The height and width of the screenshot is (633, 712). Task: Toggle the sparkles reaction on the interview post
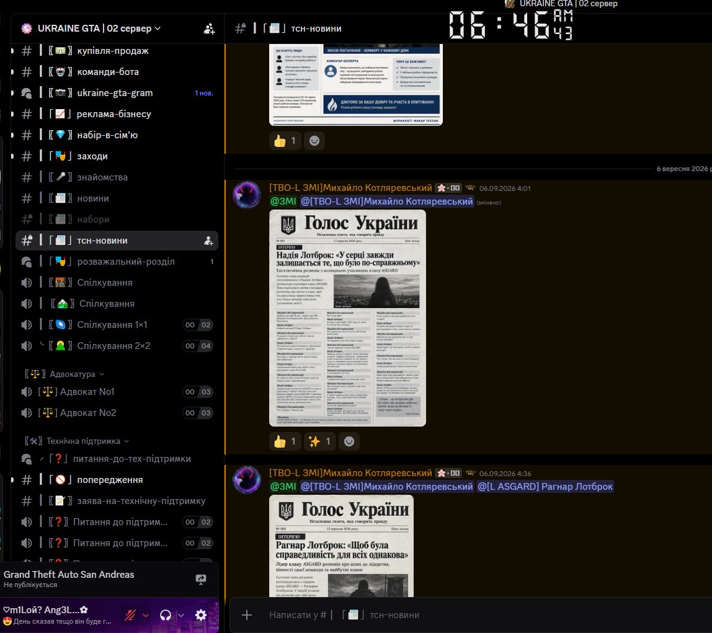(x=319, y=441)
